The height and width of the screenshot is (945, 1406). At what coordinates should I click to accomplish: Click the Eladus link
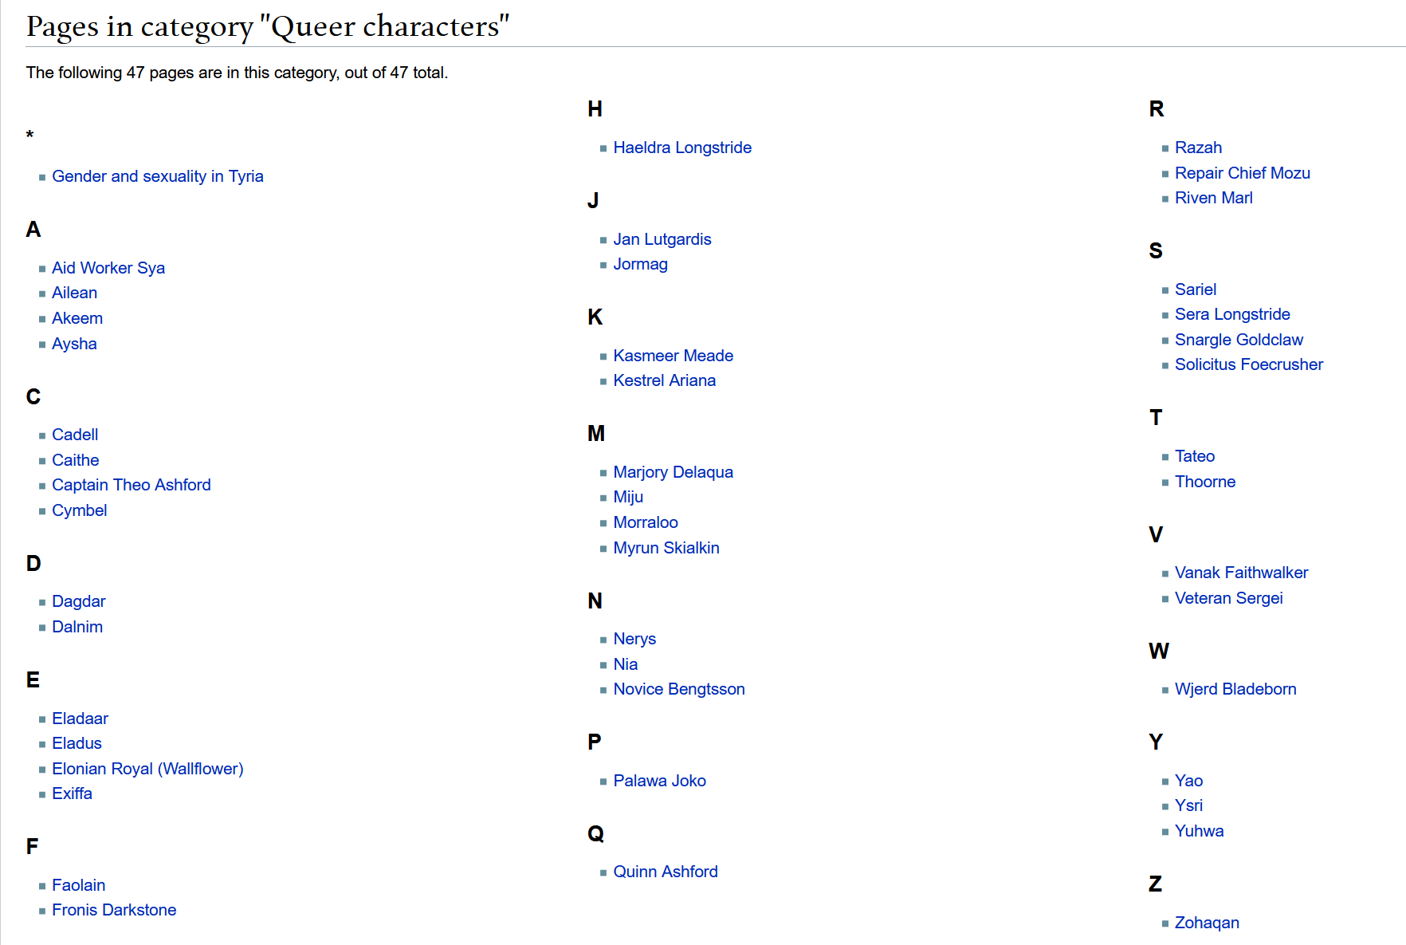tap(77, 743)
